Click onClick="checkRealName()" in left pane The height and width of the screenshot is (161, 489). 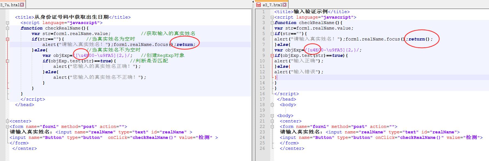[142, 137]
